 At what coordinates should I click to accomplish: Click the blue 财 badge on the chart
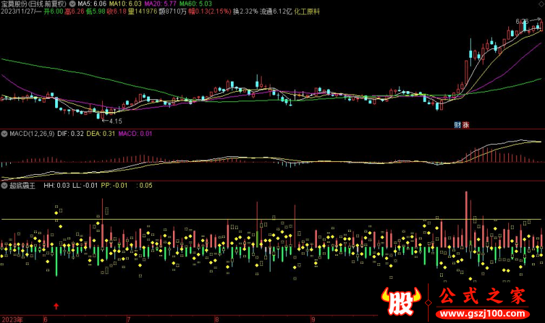click(457, 125)
